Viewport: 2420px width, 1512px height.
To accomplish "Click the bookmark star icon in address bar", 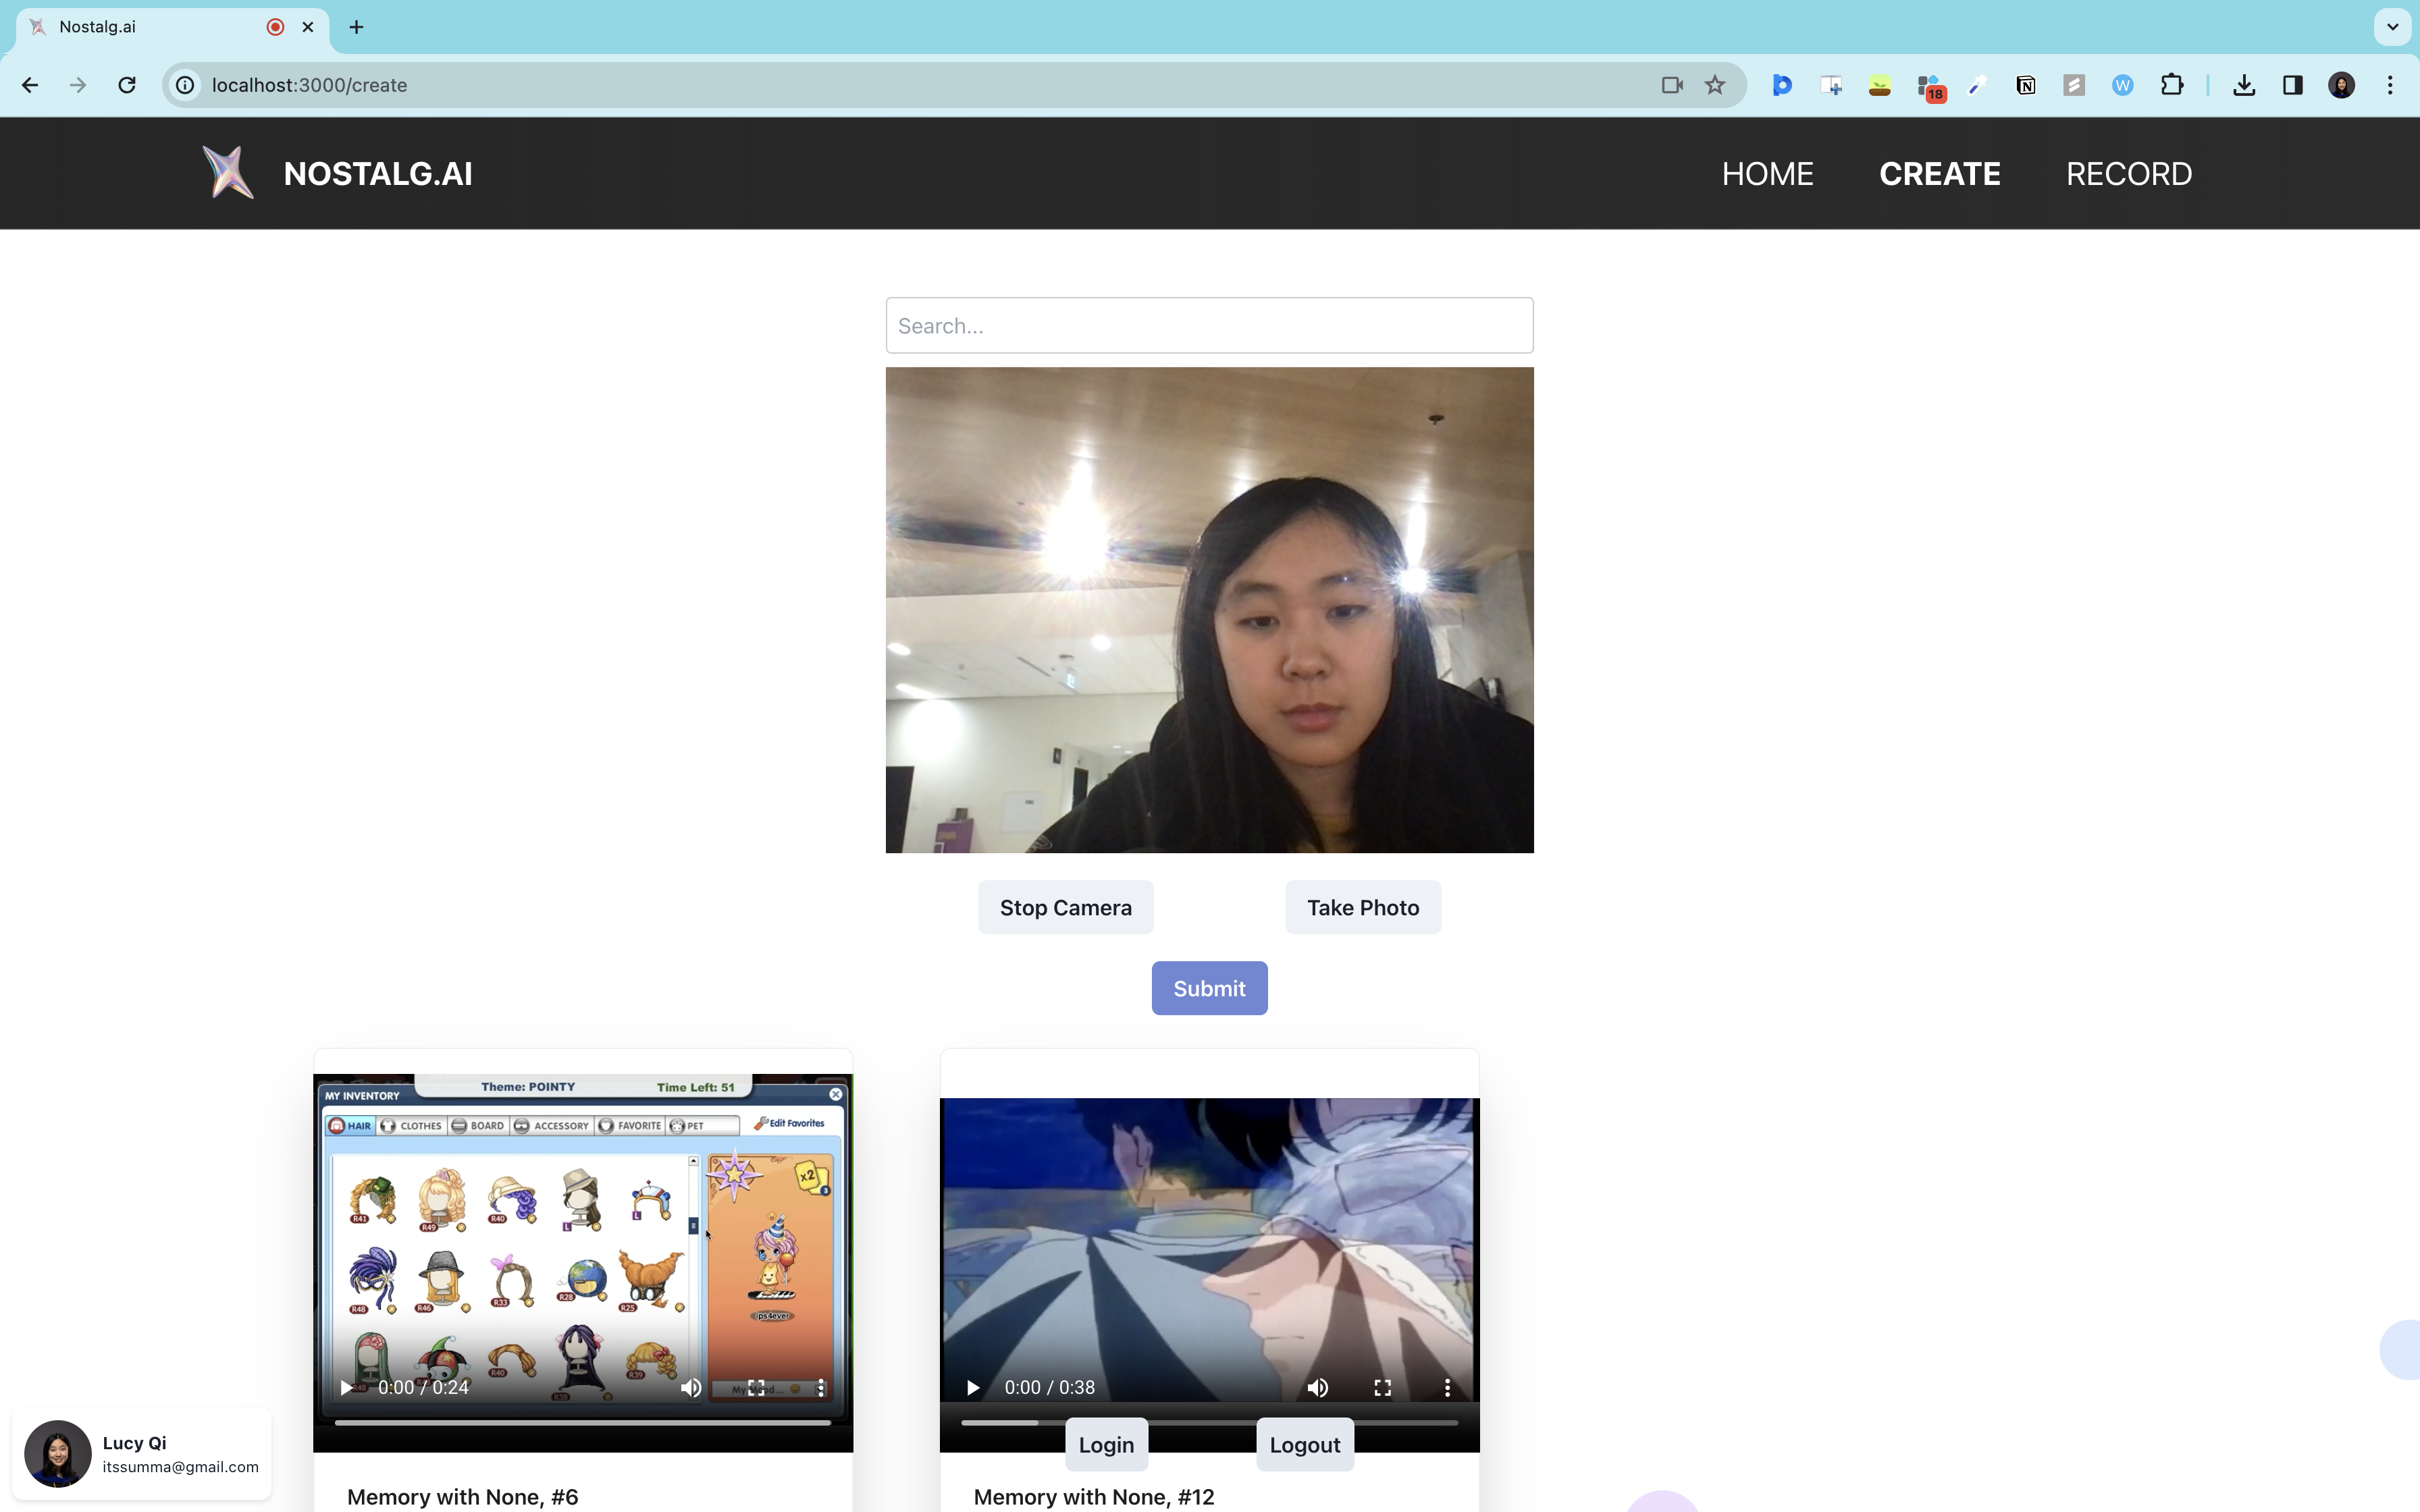I will tap(1715, 85).
